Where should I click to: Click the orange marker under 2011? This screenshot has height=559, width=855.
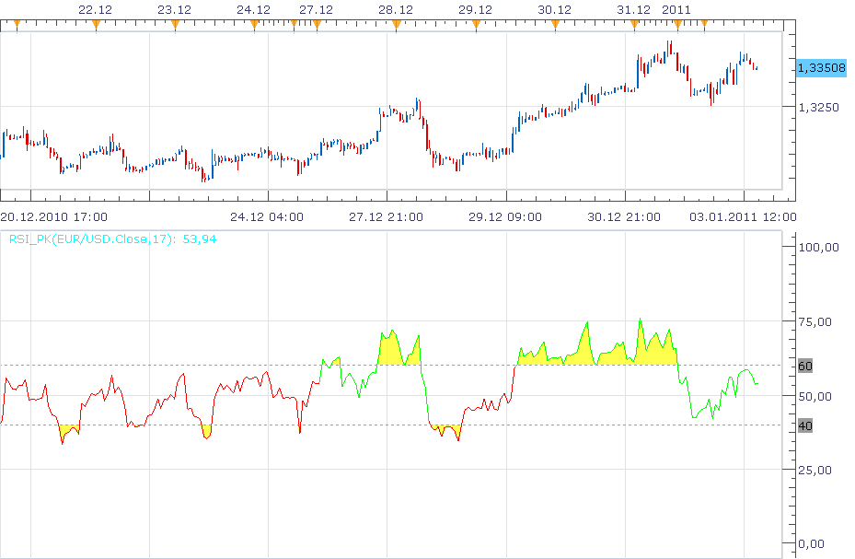click(x=677, y=24)
